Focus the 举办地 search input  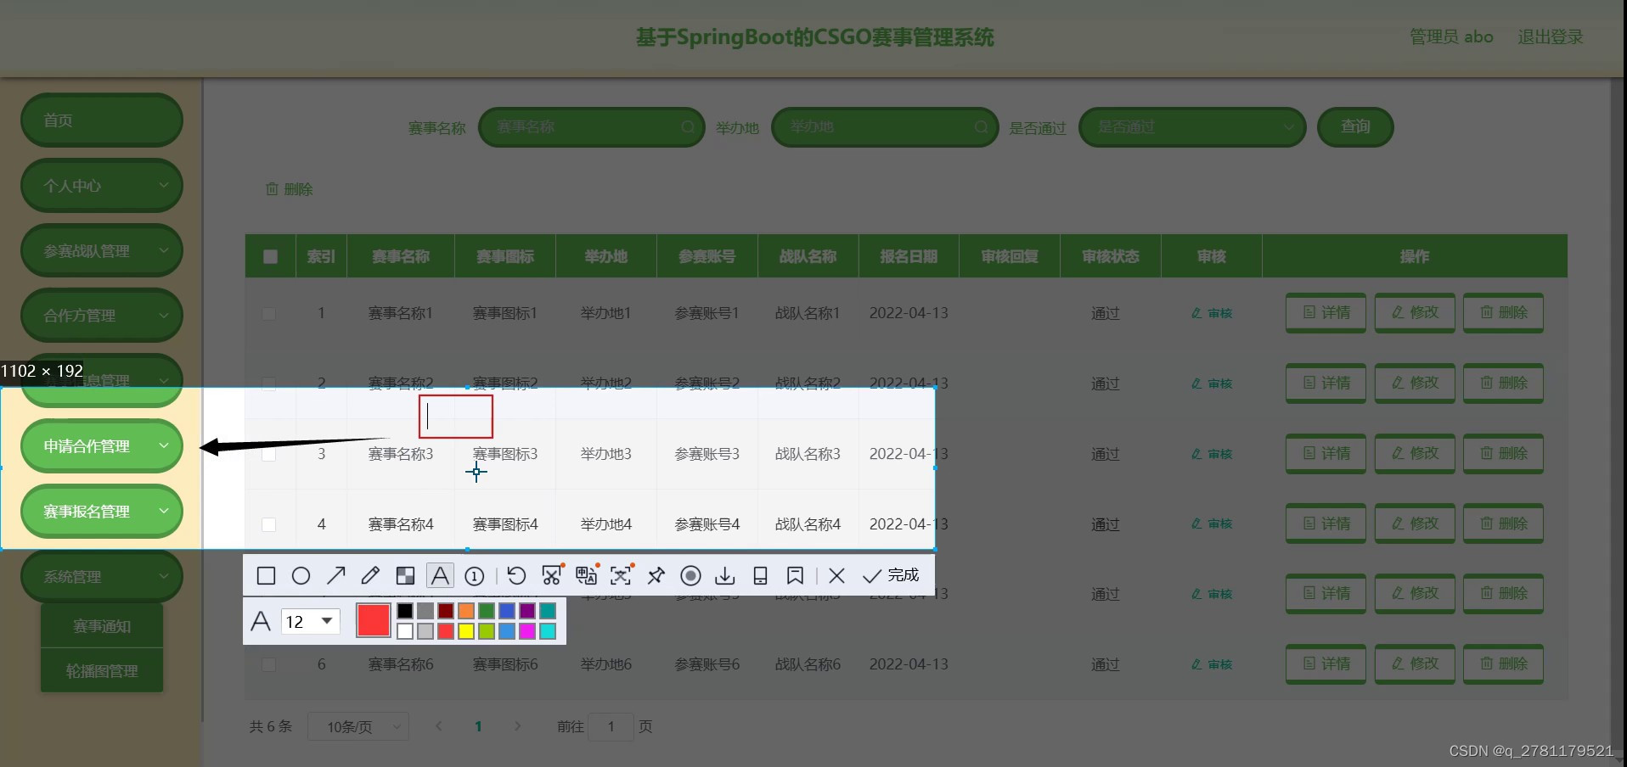[885, 127]
